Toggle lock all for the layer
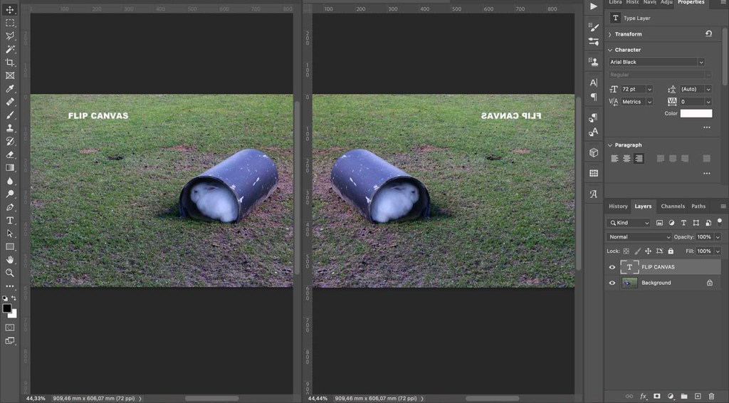729x403 pixels. point(671,251)
